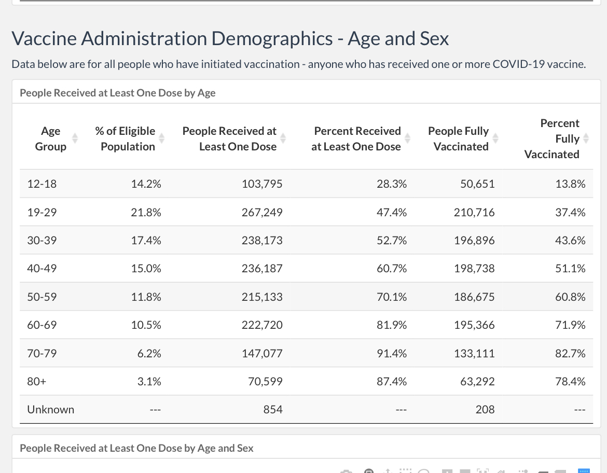Click the 91.4% cell for ages 70-79
The width and height of the screenshot is (607, 473).
tap(392, 353)
